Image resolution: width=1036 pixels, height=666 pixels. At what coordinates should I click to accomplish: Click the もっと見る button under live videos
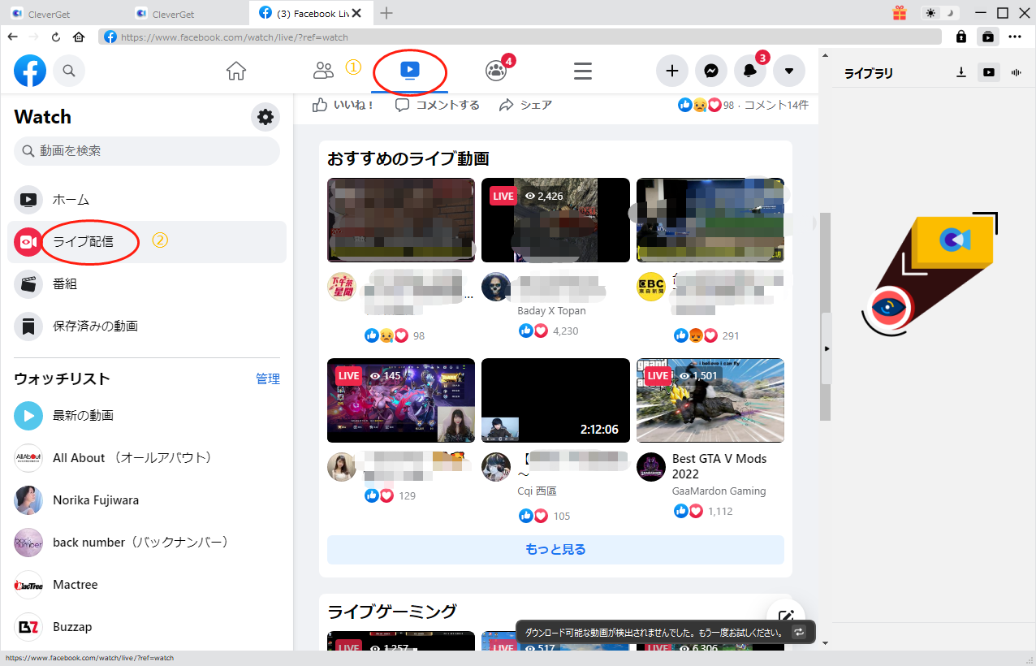[555, 549]
